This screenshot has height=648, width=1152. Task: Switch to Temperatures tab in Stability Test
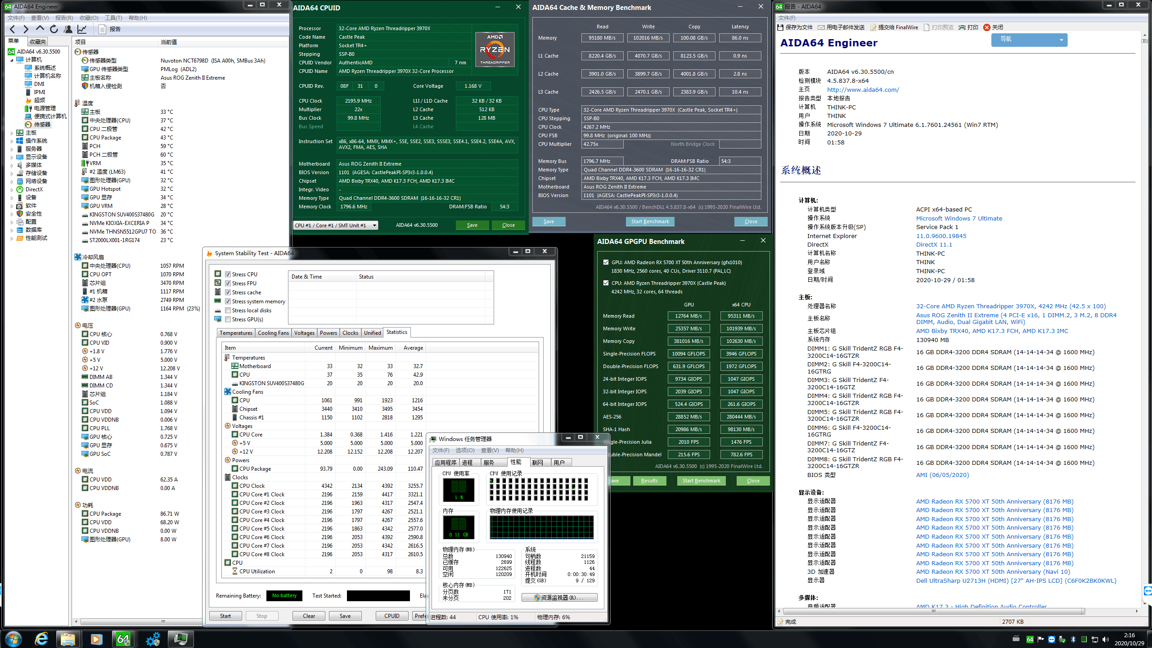click(236, 333)
